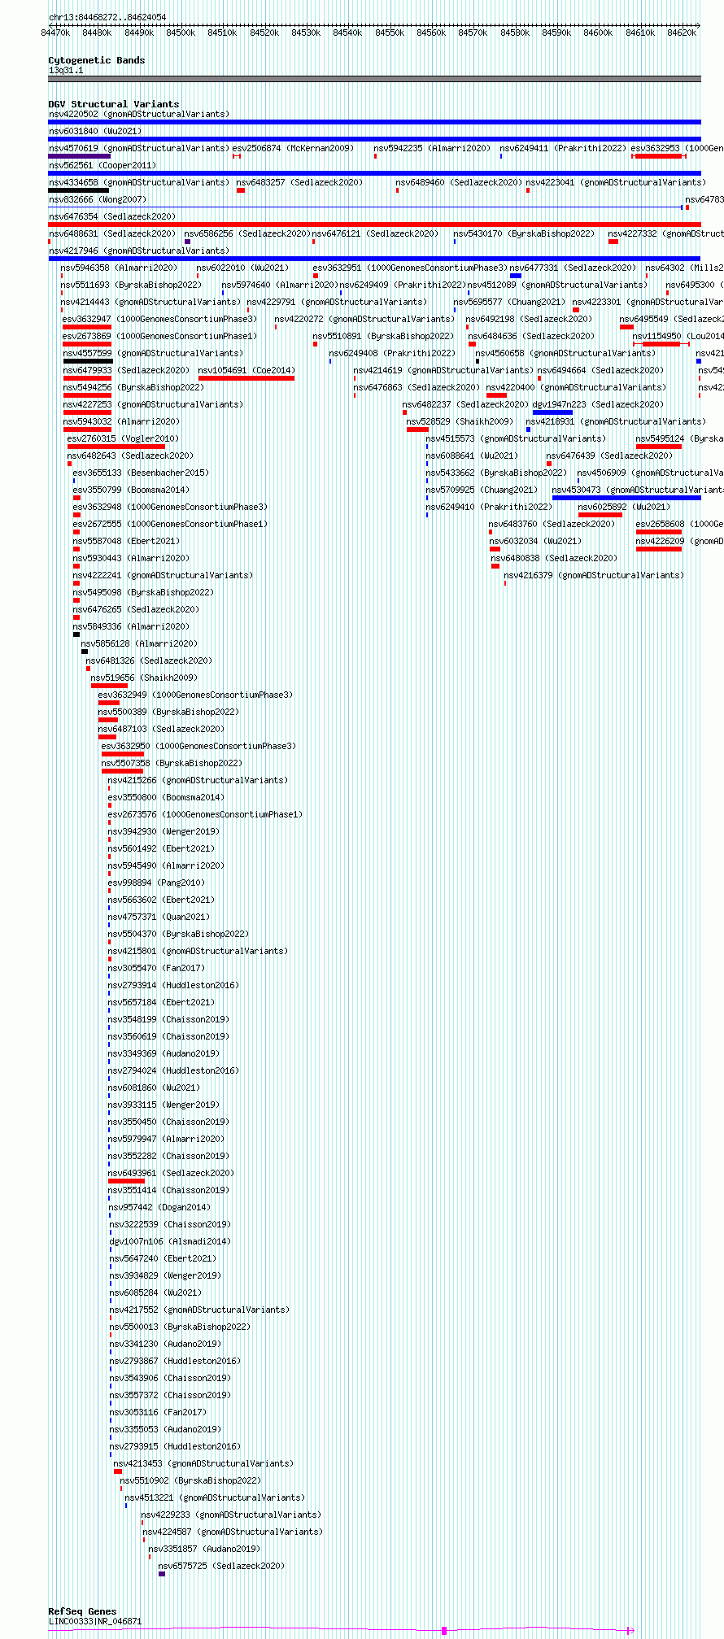Click nsv2793914 (Huddleston2016) label
This screenshot has width=724, height=1639.
point(173,985)
